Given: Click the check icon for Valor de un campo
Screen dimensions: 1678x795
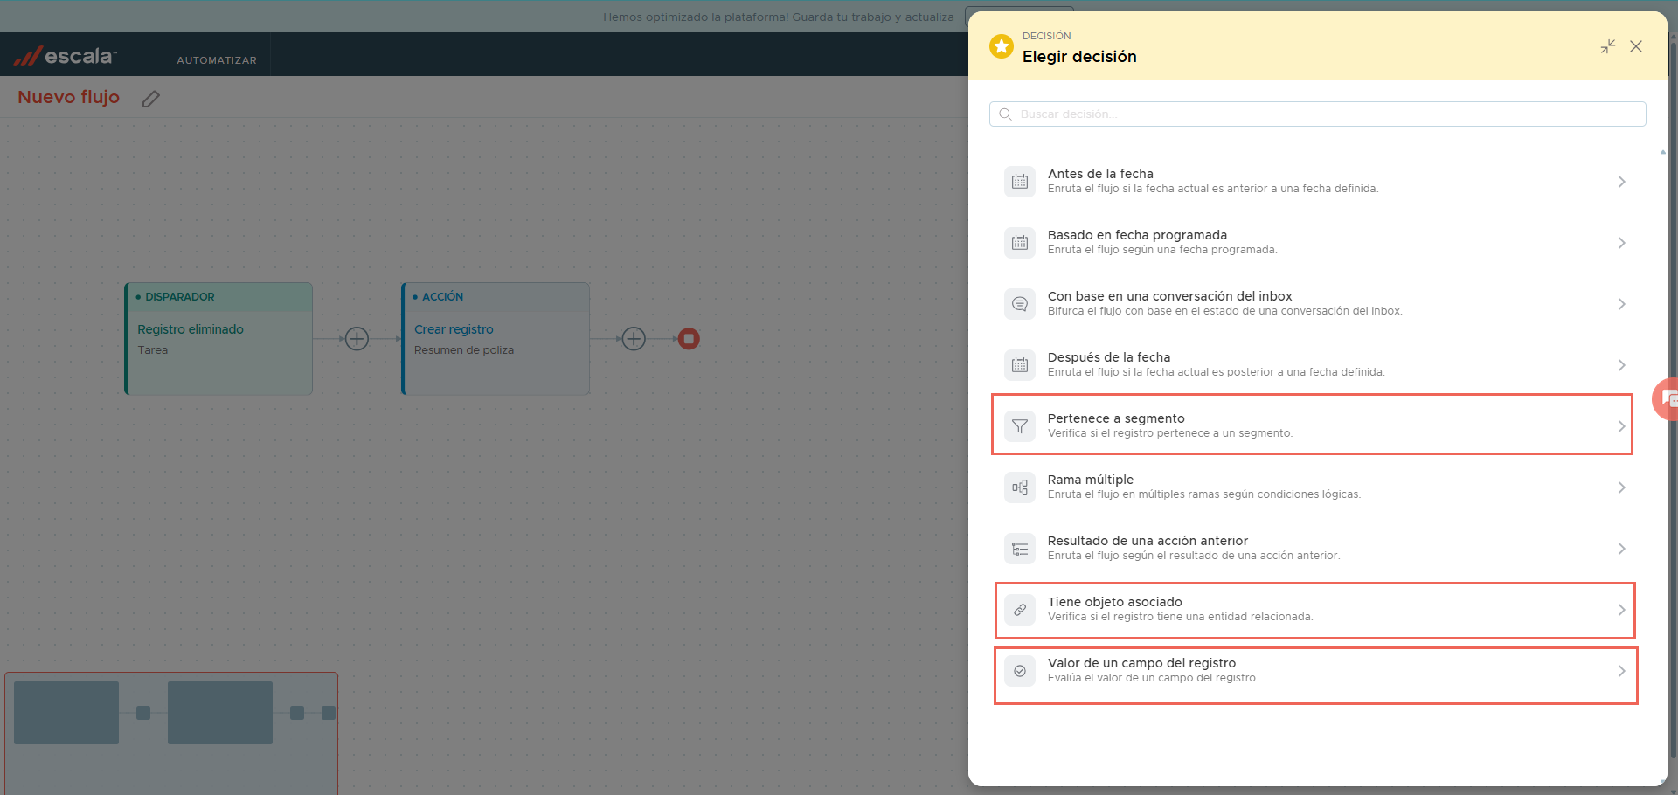Looking at the screenshot, I should pyautogui.click(x=1020, y=671).
